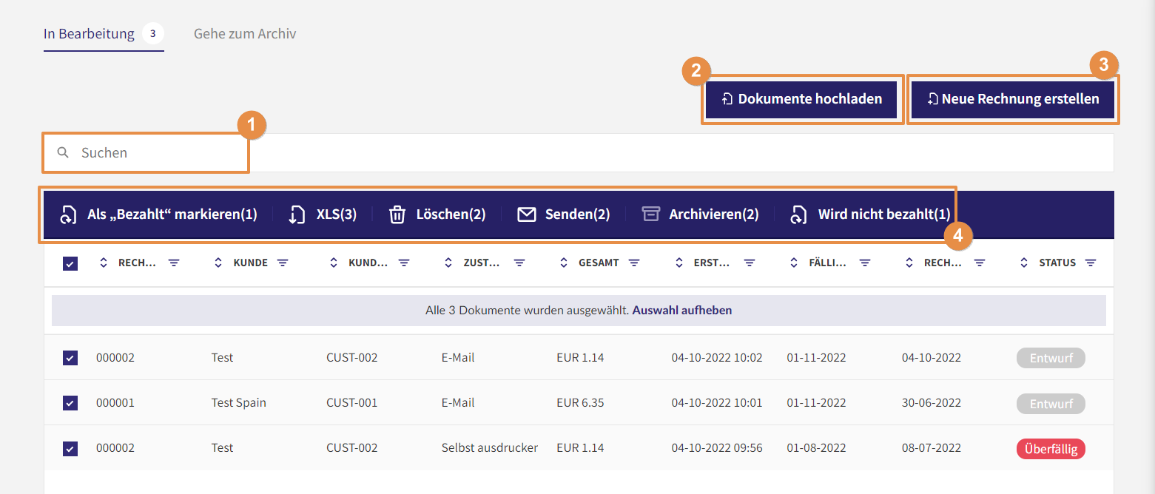1155x494 pixels.
Task: Uncheck checkbox of the Überfällig 000002 row
Action: click(70, 448)
